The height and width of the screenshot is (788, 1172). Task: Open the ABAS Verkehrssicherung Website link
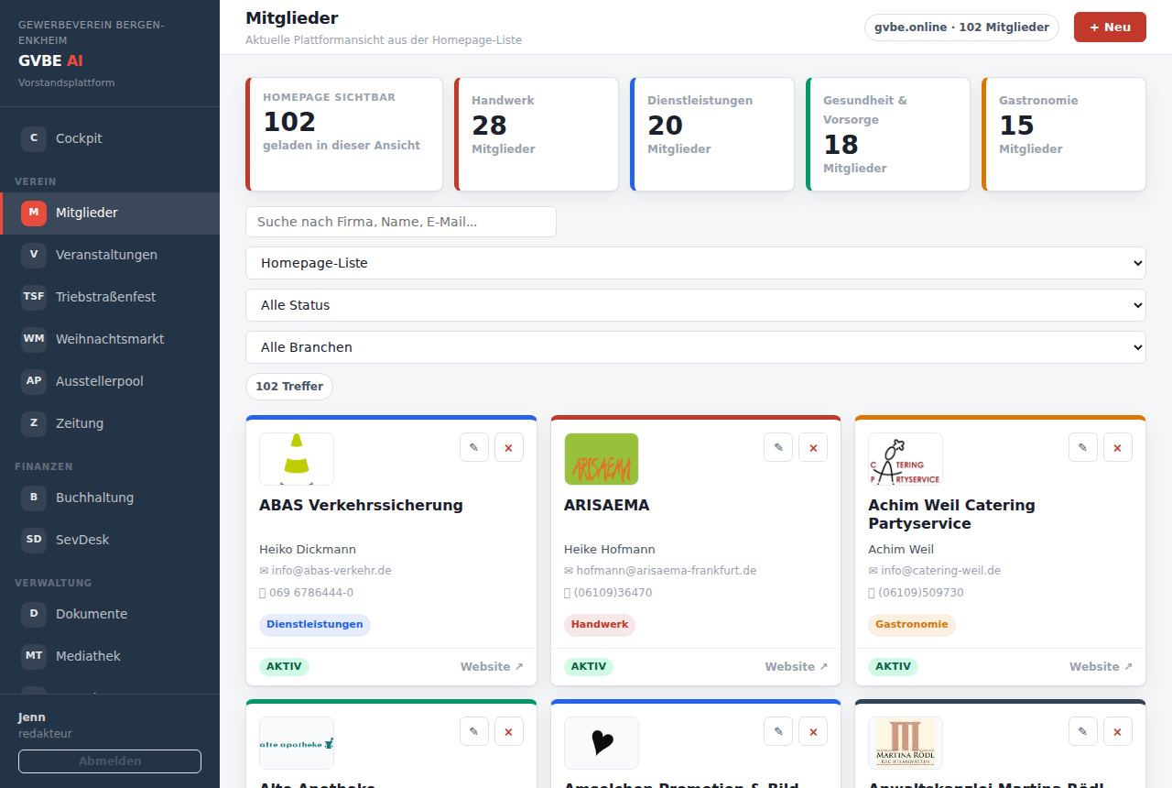492,667
